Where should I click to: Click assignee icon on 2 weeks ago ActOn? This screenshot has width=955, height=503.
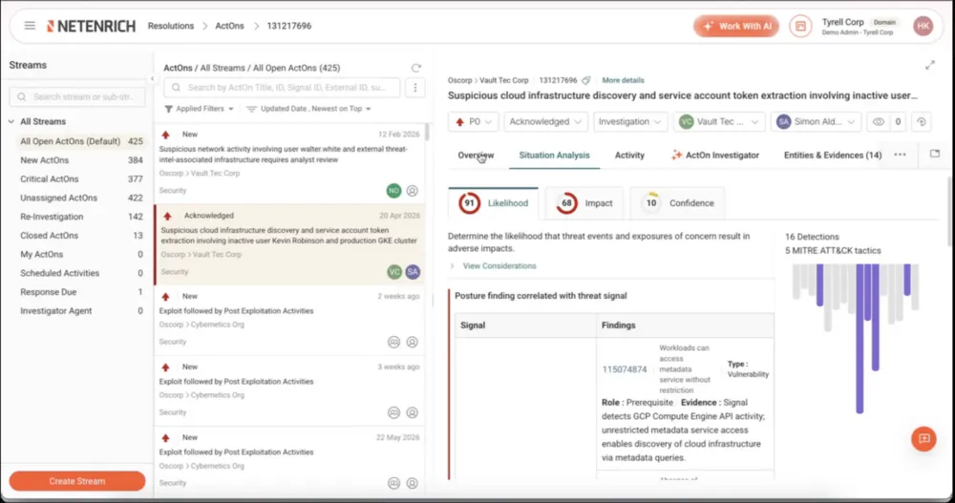pyautogui.click(x=413, y=343)
